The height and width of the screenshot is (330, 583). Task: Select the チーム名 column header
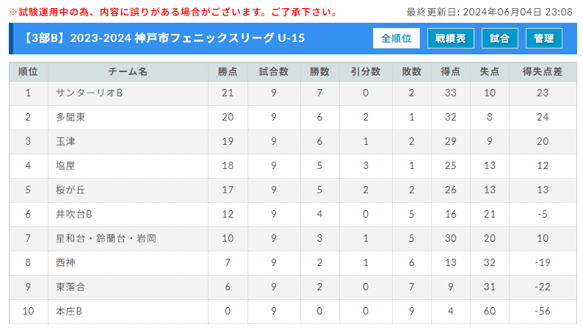pos(128,71)
